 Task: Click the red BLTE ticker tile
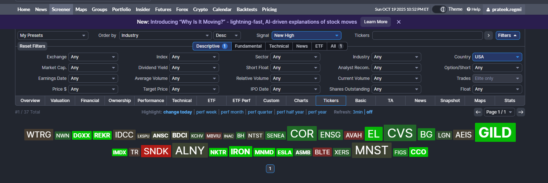click(x=322, y=152)
